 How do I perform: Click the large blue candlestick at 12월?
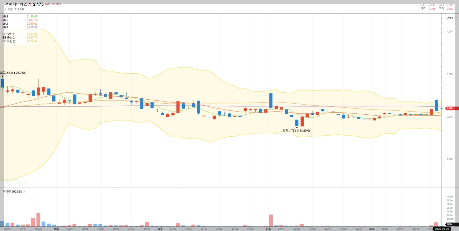coord(271,100)
